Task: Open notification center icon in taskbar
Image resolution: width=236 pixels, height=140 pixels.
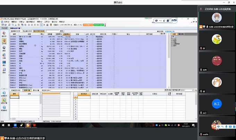Action: click(194, 125)
